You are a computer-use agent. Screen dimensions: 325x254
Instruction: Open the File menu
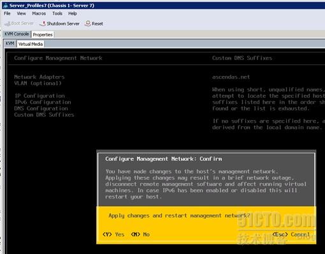point(7,13)
